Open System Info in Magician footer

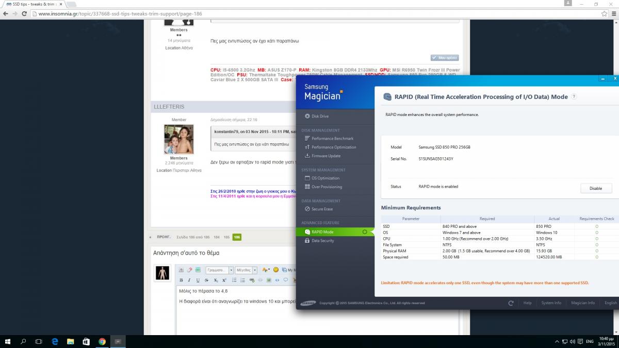[551, 303]
